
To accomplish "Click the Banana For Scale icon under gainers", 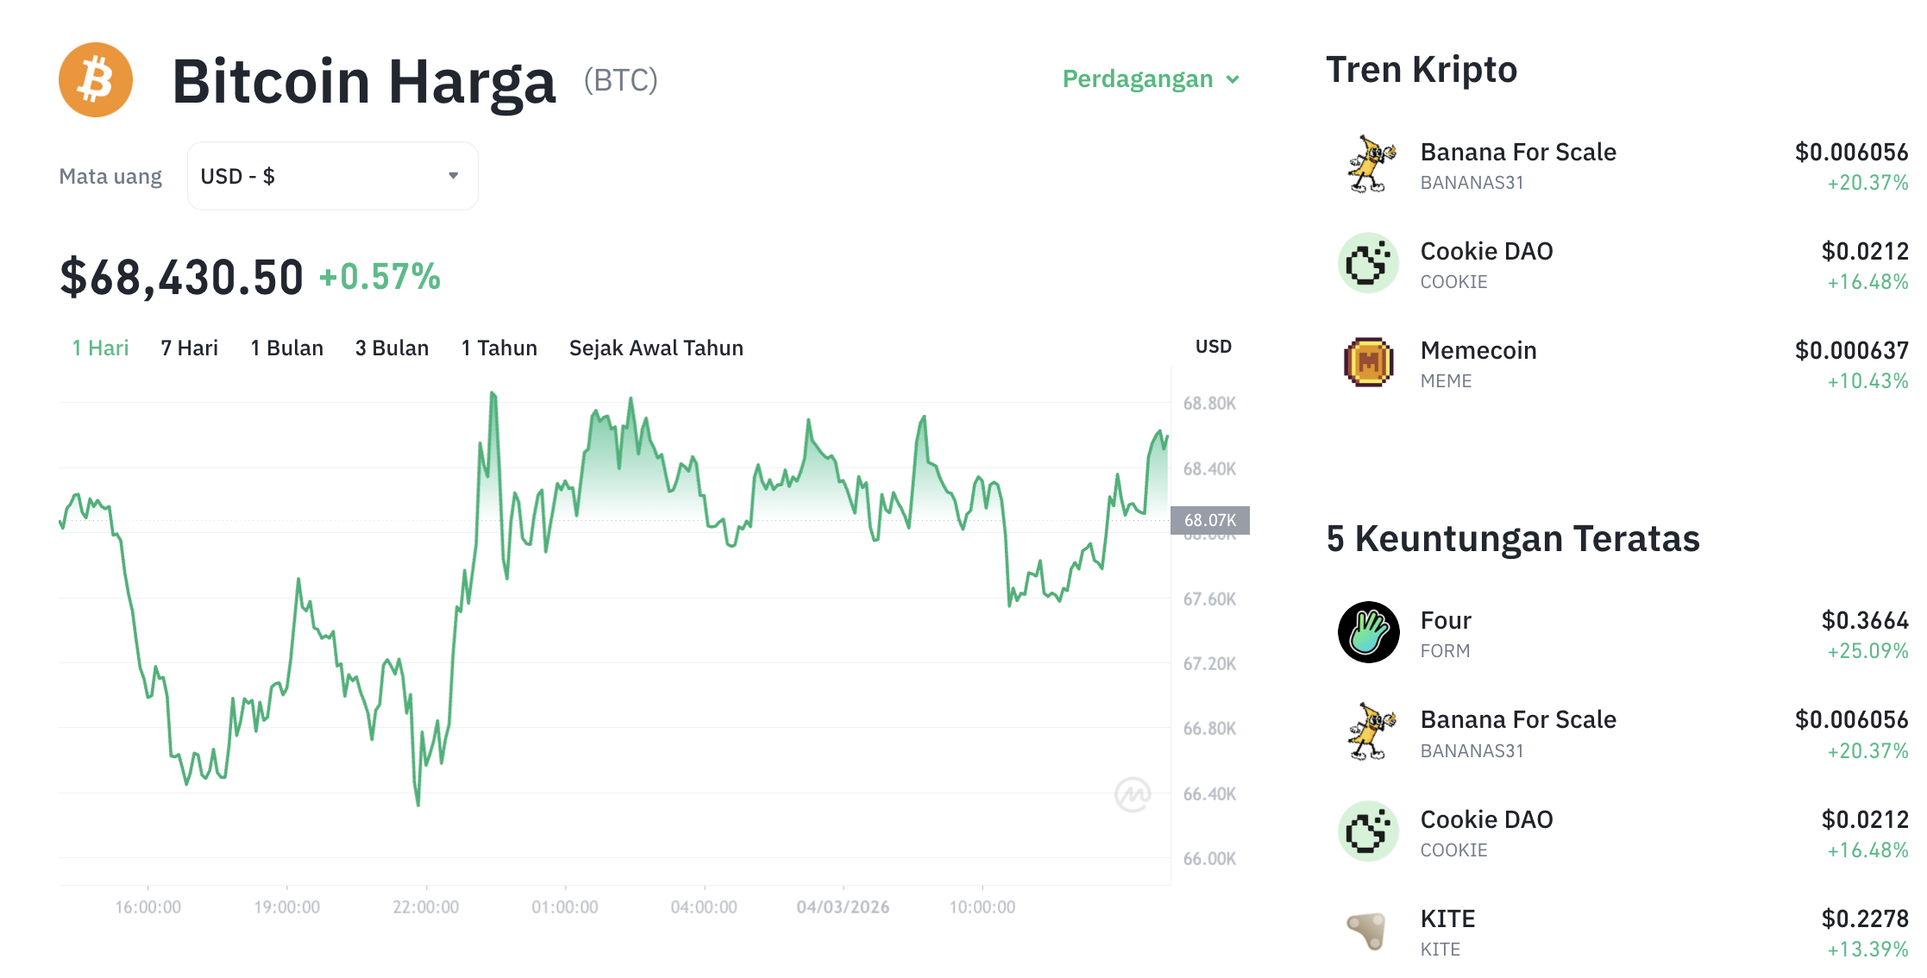I will [x=1368, y=731].
